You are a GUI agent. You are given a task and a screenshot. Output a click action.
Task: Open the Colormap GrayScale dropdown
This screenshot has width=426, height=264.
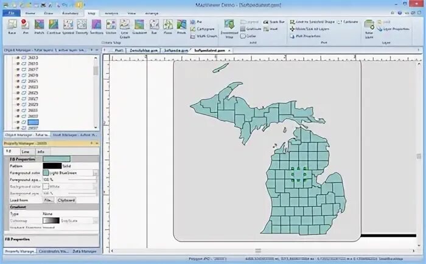(x=96, y=221)
